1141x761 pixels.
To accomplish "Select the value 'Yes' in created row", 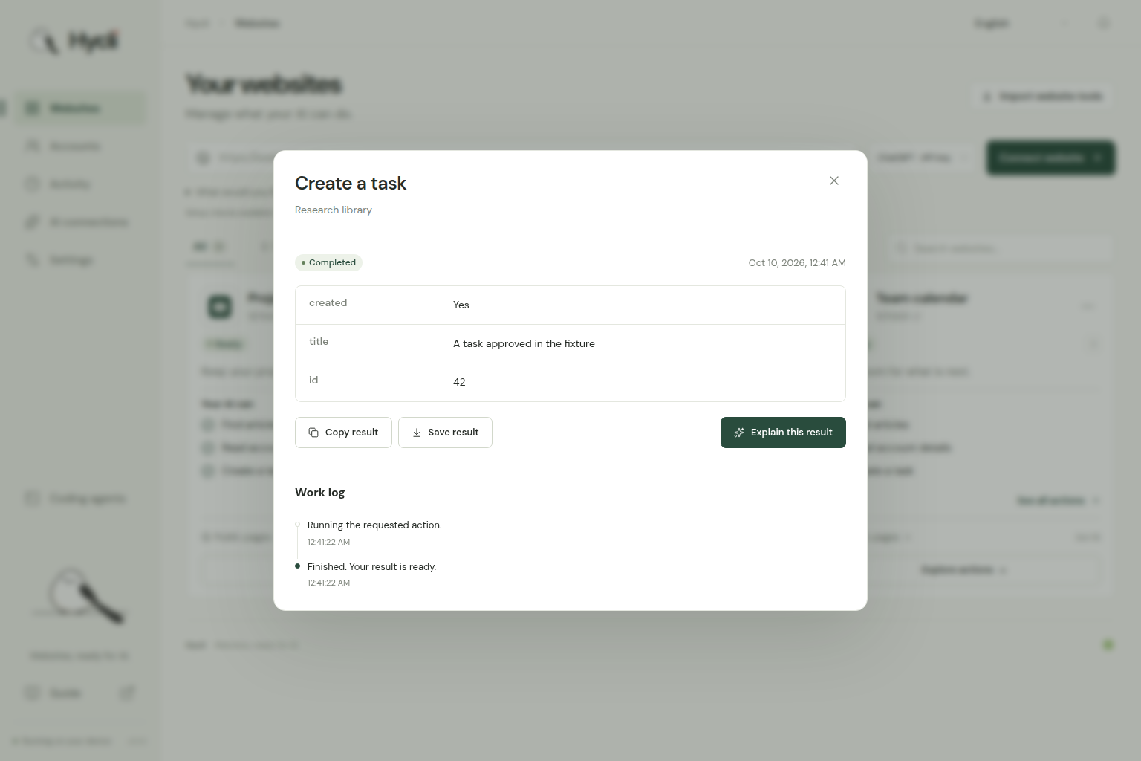I will [461, 305].
